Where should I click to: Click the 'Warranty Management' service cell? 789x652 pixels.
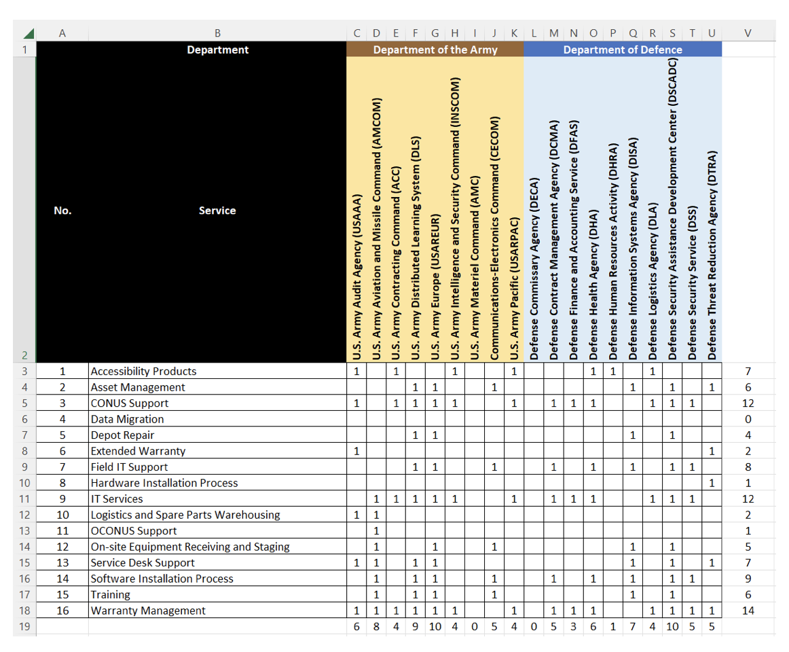[217, 611]
